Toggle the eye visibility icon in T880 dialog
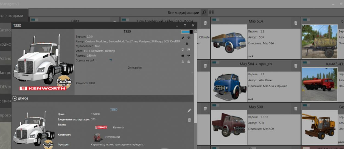 (x=189, y=56)
